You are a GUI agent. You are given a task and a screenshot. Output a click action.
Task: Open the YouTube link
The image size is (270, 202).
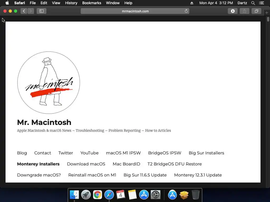click(x=89, y=153)
